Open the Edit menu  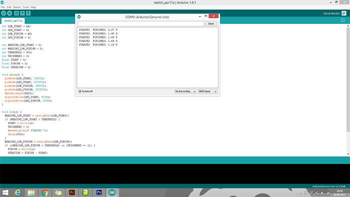(x=9, y=7)
